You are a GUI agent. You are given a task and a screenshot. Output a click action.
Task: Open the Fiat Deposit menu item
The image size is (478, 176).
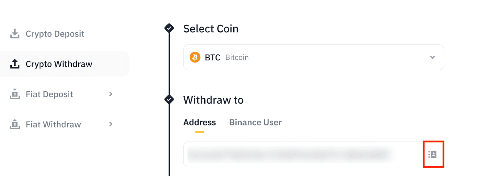(x=49, y=94)
